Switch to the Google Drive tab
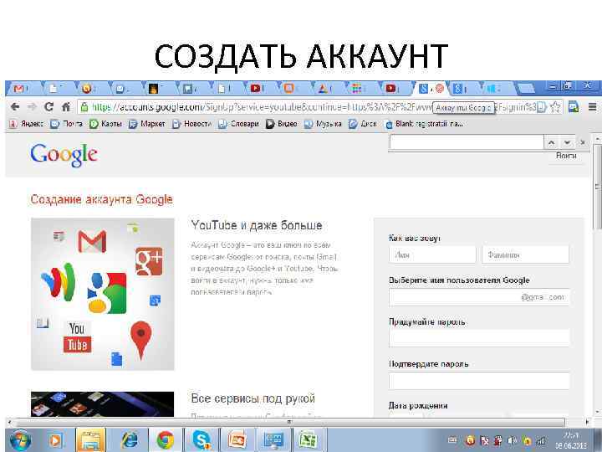Viewport: 602px width, 452px height. (x=323, y=89)
